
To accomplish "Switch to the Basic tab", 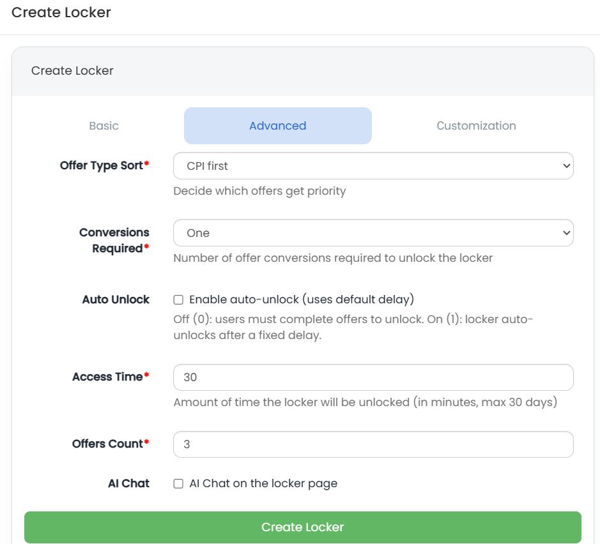I will (x=104, y=126).
